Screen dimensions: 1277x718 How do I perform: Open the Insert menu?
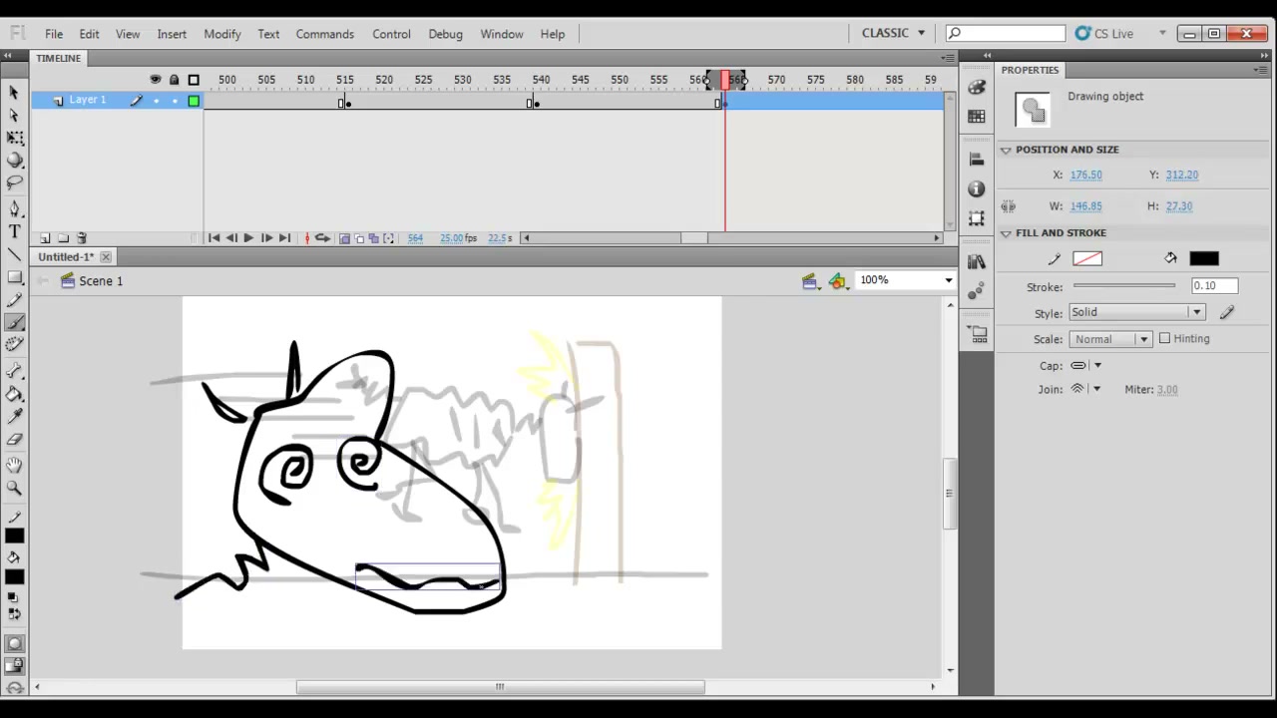point(172,34)
